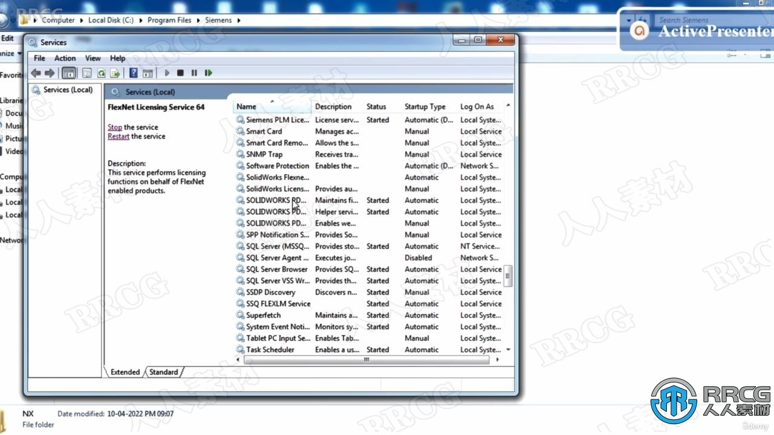Screen dimensions: 774x435
Task: Sort by the Name column header
Action: [272, 106]
